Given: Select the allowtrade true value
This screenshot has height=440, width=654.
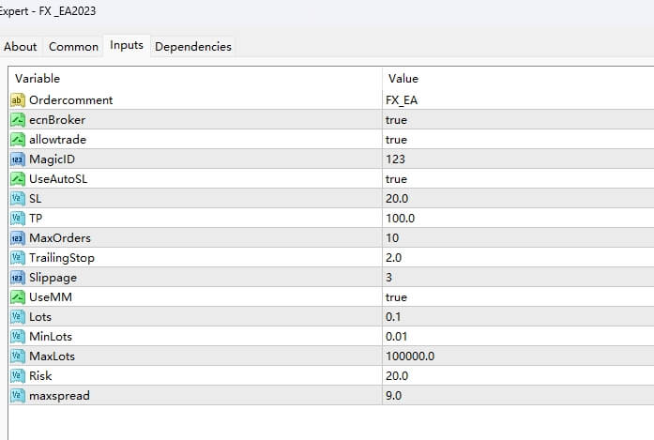Looking at the screenshot, I should tap(396, 139).
